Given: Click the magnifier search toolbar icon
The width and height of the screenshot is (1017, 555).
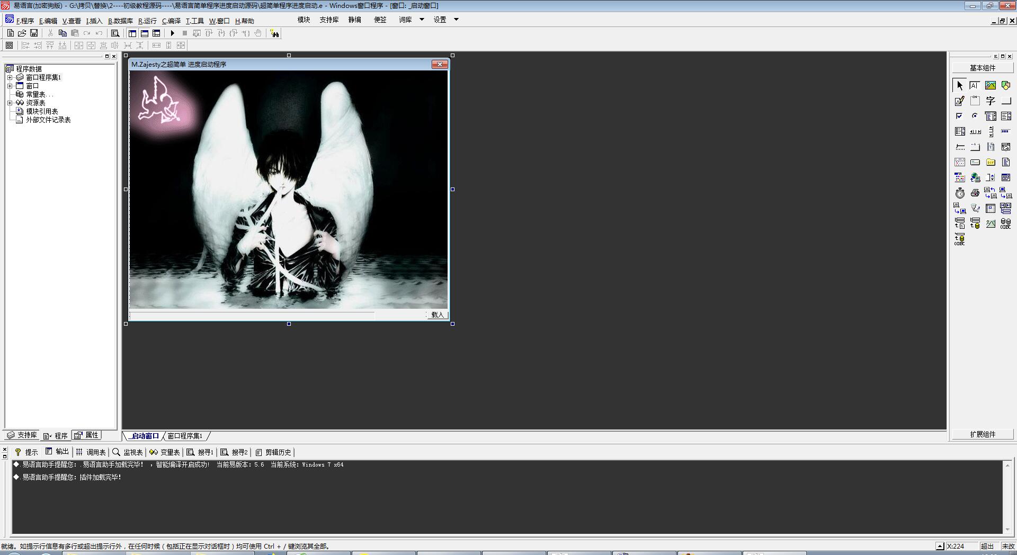Looking at the screenshot, I should [x=115, y=33].
